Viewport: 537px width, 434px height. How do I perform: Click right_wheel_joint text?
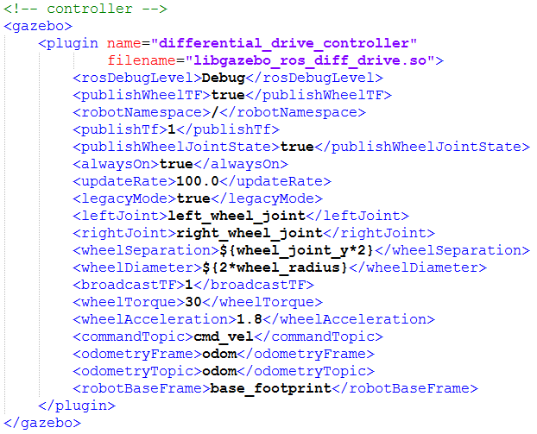250,233
